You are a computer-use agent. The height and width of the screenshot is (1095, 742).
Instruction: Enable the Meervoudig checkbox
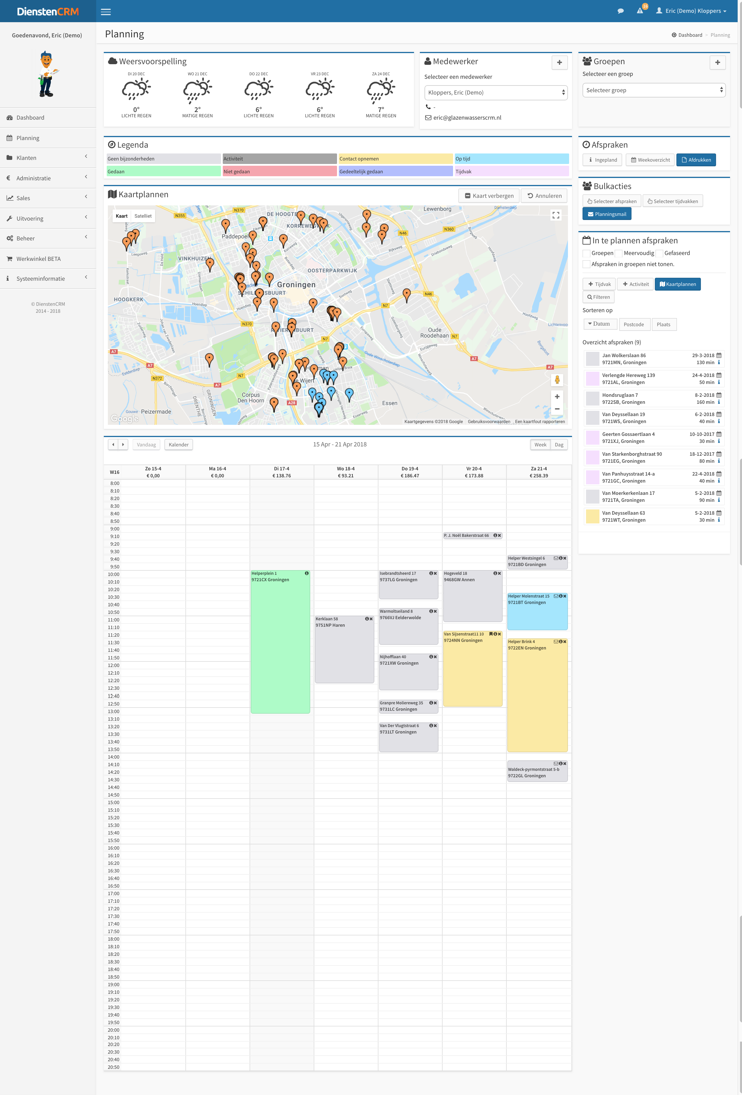pos(619,254)
